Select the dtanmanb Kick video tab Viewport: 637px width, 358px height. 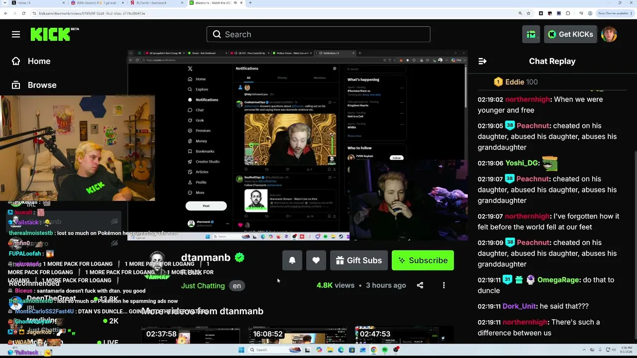tap(217, 3)
